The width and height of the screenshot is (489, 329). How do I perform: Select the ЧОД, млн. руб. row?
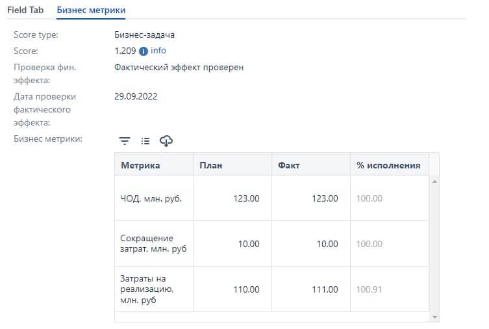tap(151, 198)
